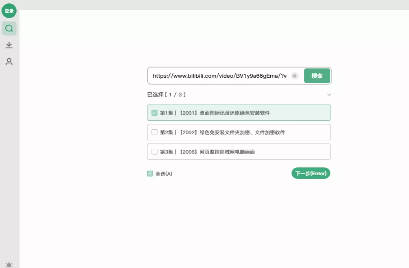Viewport: 409px width, 268px height.
Task: Open the downloads page icon
Action: [9, 45]
